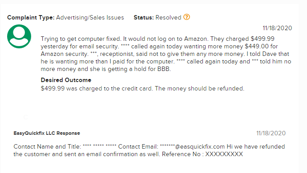The height and width of the screenshot is (173, 307).
Task: Select the Contact Name and Title text
Action: 47,147
